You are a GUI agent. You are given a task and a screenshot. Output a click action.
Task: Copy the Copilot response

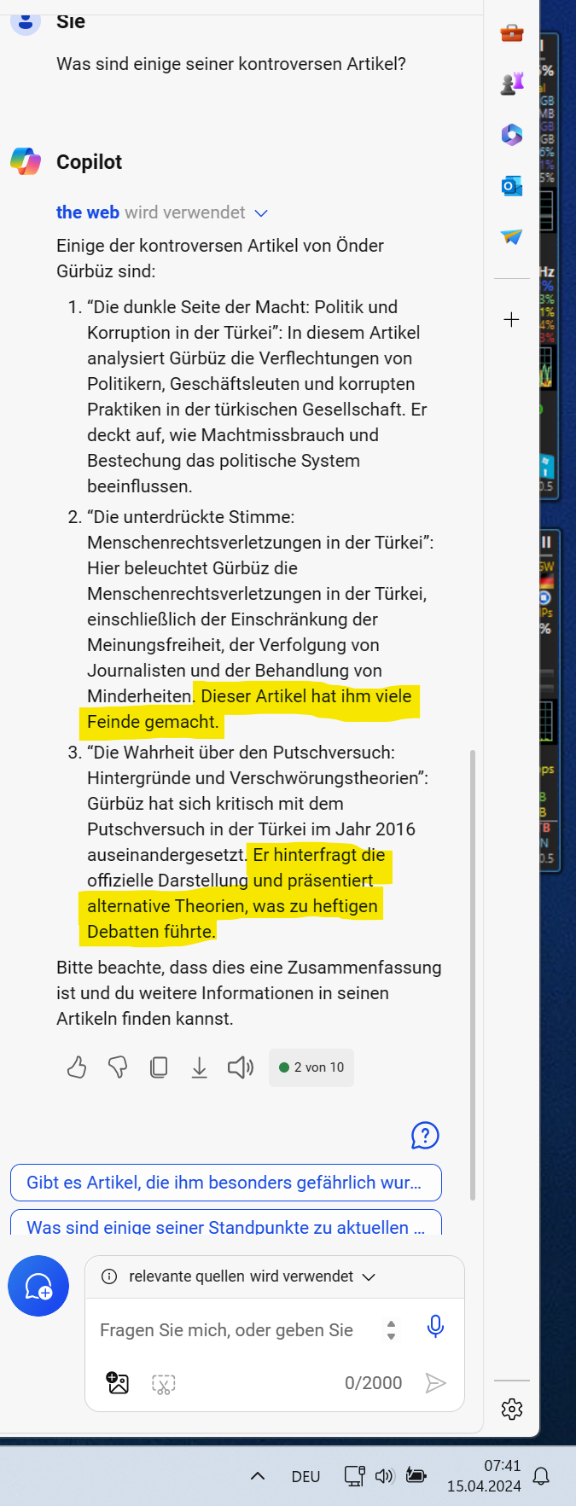coord(159,1067)
